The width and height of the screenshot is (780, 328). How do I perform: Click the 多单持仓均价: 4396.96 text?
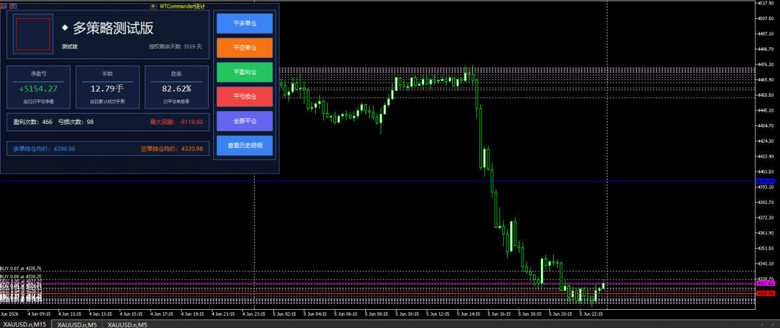pos(44,149)
